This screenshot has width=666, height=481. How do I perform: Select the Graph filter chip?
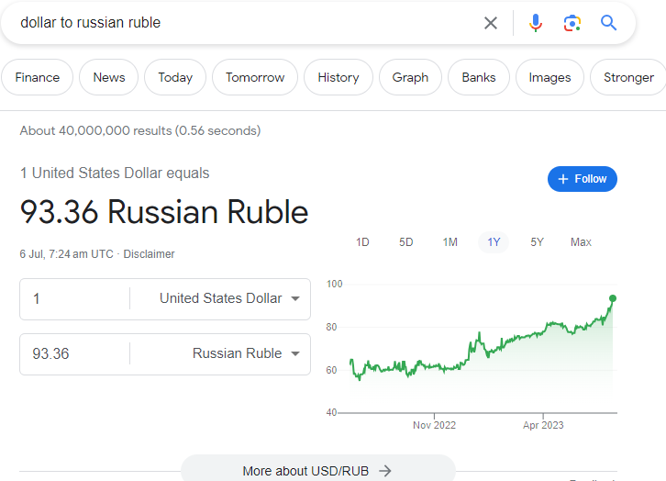410,77
